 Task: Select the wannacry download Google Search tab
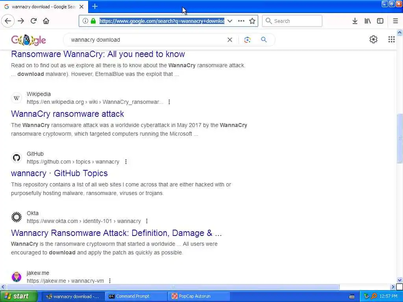pos(44,7)
